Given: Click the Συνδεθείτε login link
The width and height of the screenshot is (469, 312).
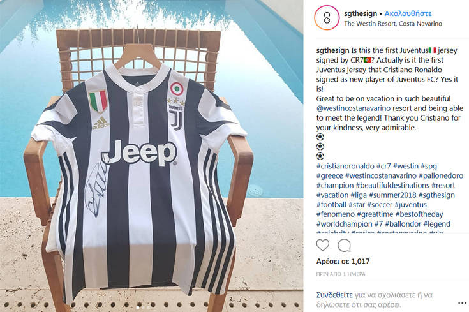Looking at the screenshot, I should [334, 295].
